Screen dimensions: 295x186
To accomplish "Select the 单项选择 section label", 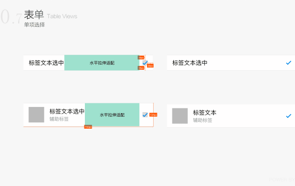I will point(35,25).
